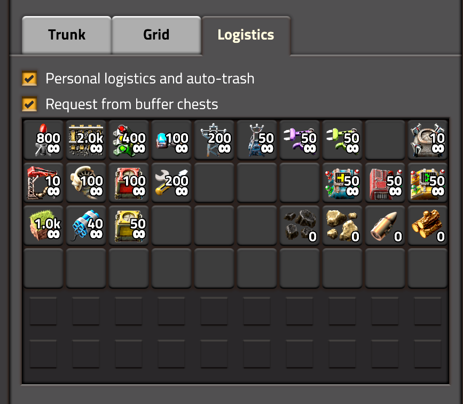Switch to the Trunk tab
The image size is (463, 404).
click(x=67, y=35)
